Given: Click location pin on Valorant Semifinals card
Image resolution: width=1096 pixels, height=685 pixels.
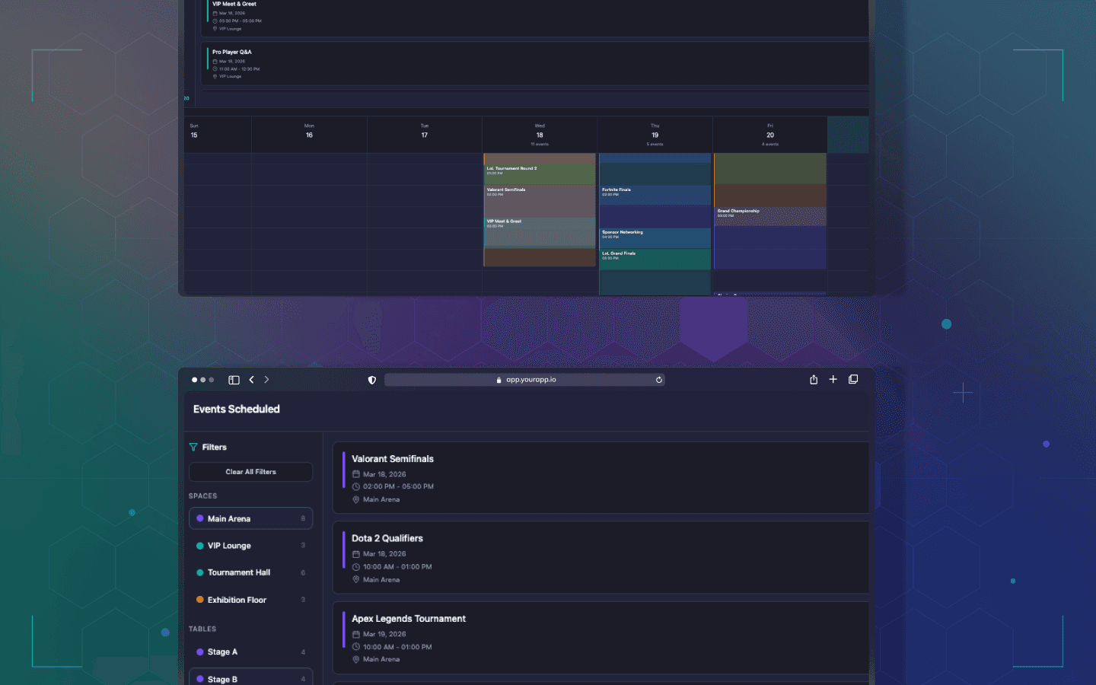Looking at the screenshot, I should tap(355, 499).
